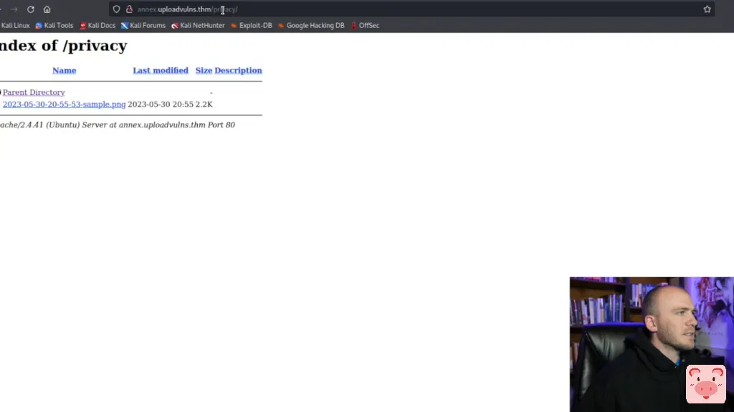Sort listing by Name column
Image resolution: width=734 pixels, height=412 pixels.
(64, 71)
